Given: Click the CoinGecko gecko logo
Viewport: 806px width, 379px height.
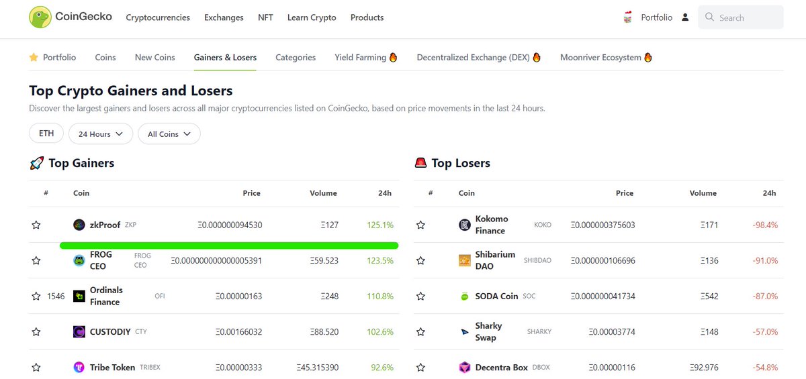Looking at the screenshot, I should pyautogui.click(x=40, y=17).
